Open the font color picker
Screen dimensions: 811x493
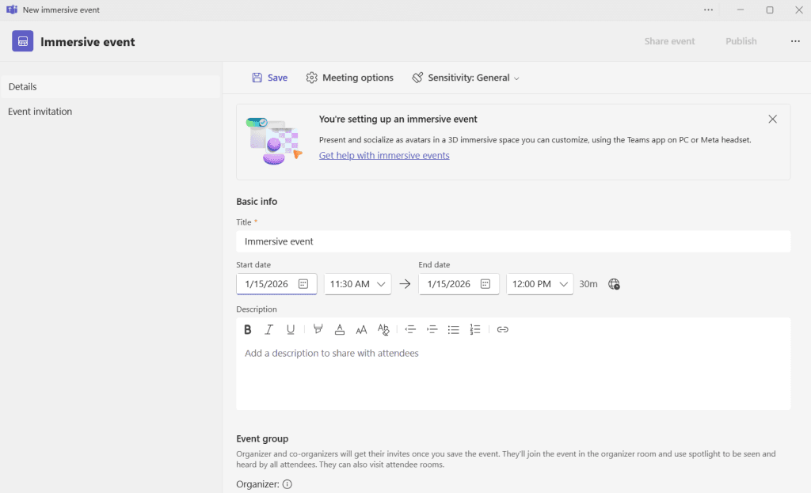(340, 330)
